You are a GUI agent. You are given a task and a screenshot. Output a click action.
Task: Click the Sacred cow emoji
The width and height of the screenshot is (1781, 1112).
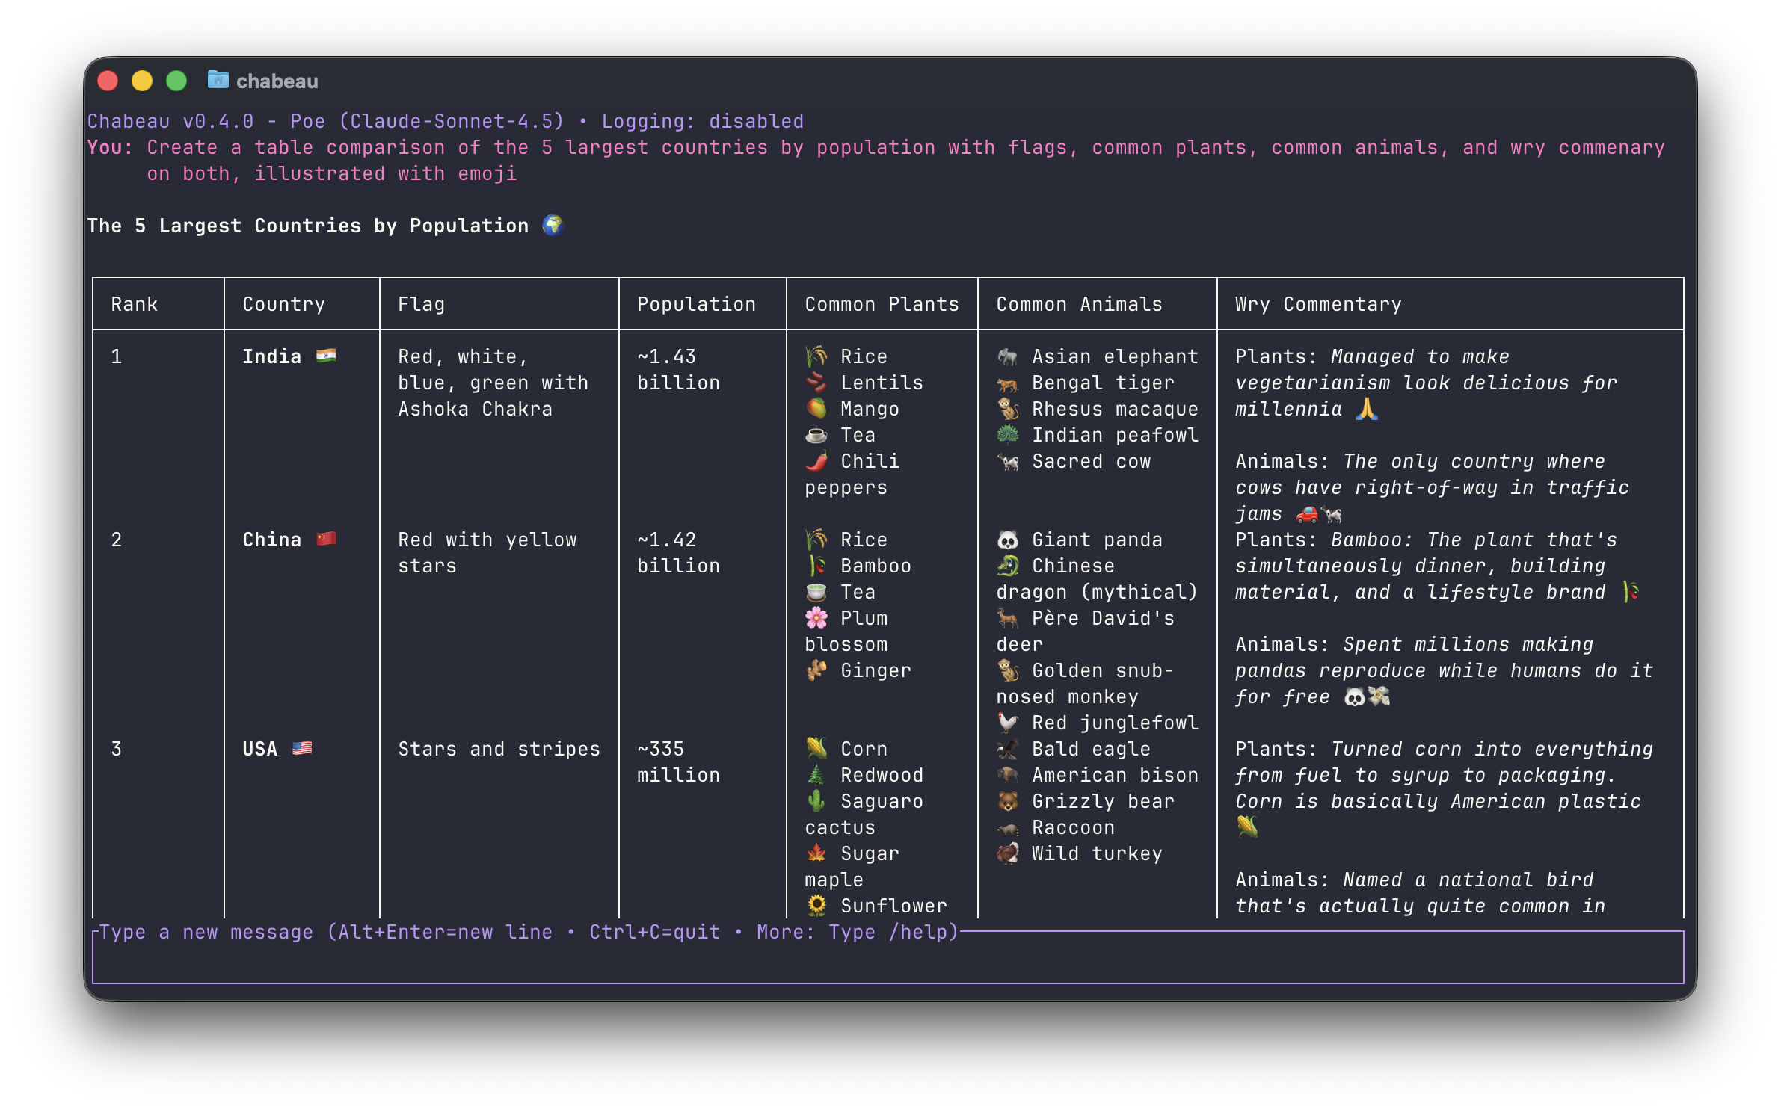pyautogui.click(x=1008, y=462)
